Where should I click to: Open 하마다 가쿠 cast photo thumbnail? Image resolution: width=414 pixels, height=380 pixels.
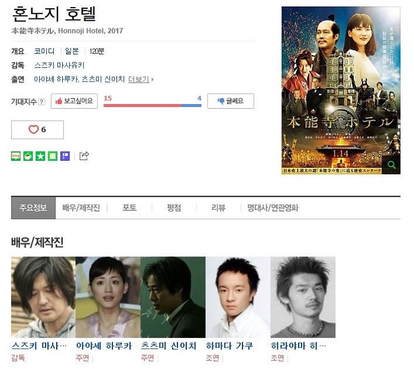coord(238,297)
